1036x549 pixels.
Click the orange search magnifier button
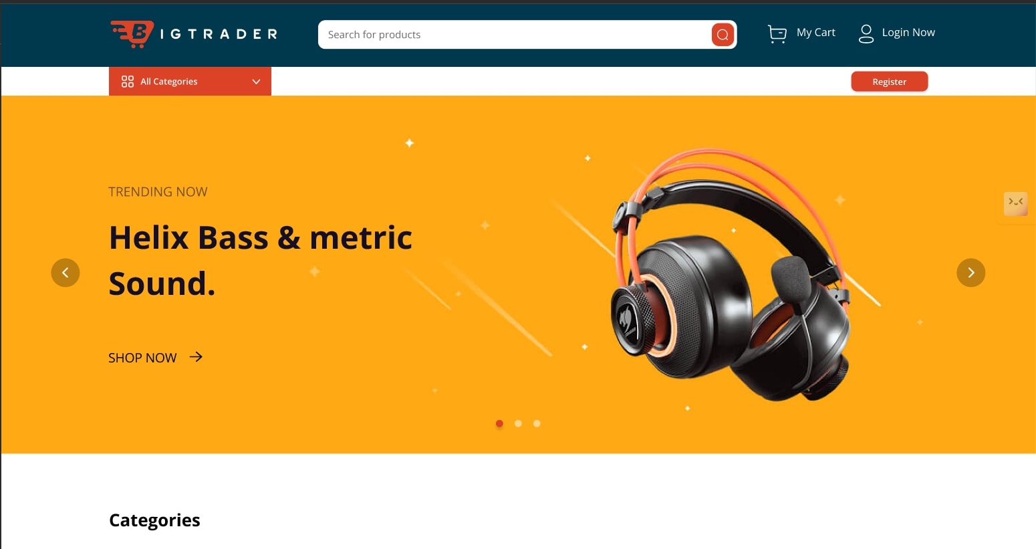[x=723, y=35]
